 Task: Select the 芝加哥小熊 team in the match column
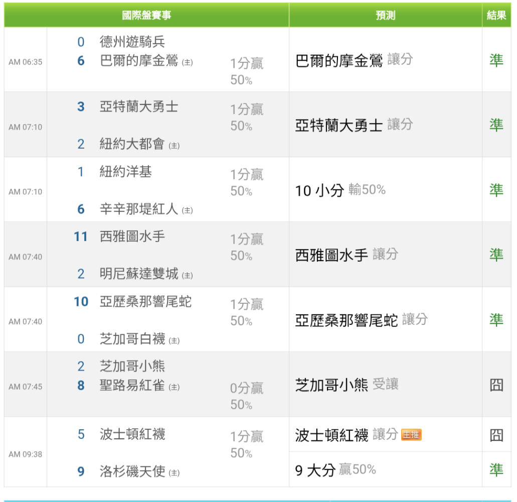132,366
